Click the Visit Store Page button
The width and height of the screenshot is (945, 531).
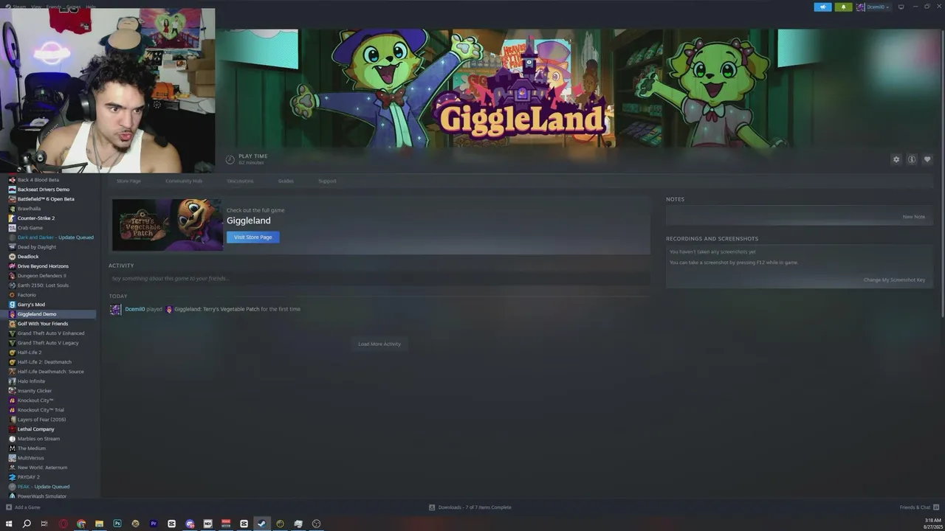click(x=253, y=237)
